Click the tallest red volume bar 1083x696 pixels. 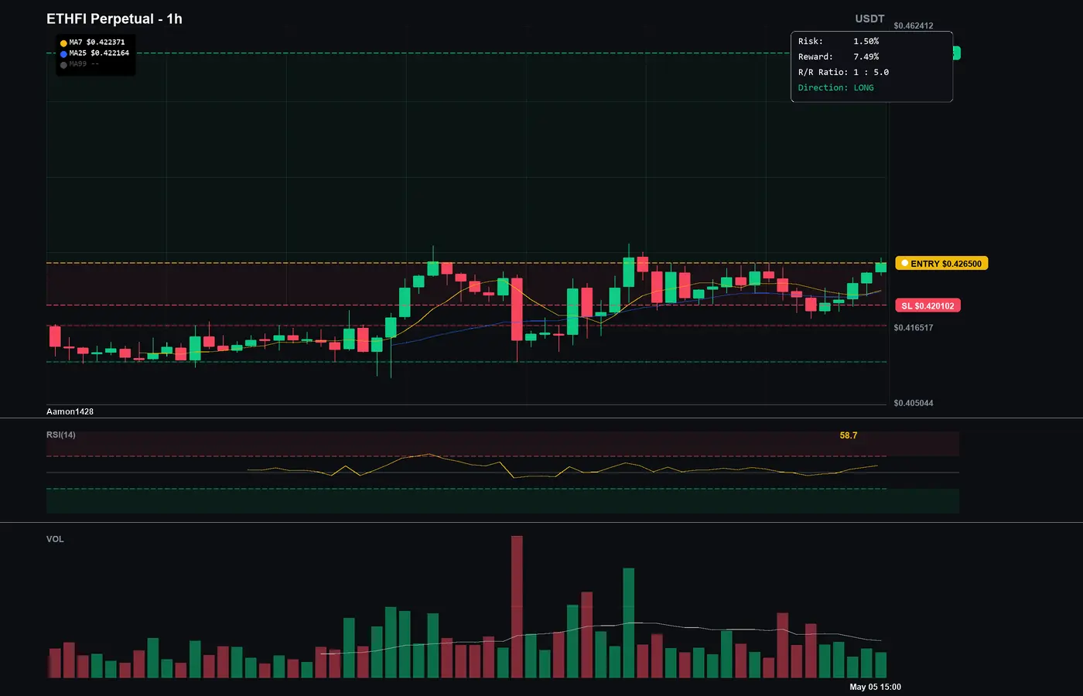click(x=517, y=607)
